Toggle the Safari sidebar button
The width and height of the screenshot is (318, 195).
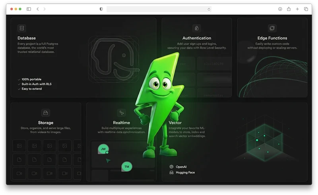[x=29, y=9]
